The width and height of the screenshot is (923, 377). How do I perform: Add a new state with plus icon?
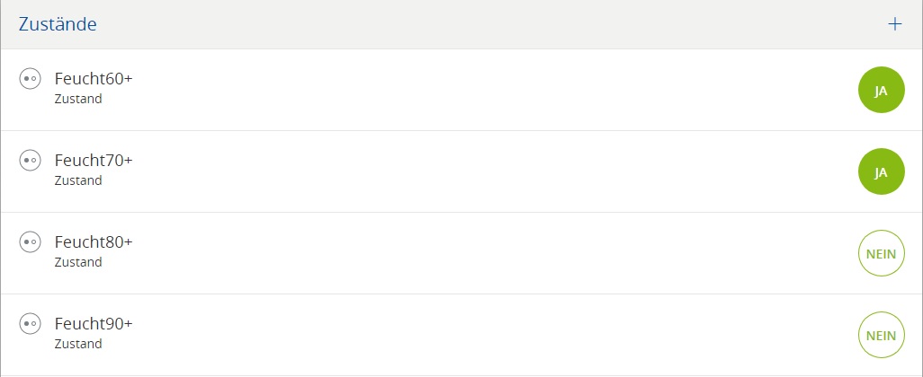point(894,24)
